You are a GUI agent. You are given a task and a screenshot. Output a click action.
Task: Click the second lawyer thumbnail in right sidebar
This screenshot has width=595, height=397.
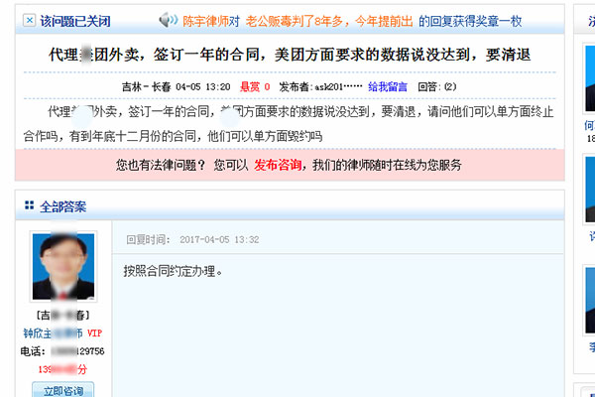click(x=585, y=194)
